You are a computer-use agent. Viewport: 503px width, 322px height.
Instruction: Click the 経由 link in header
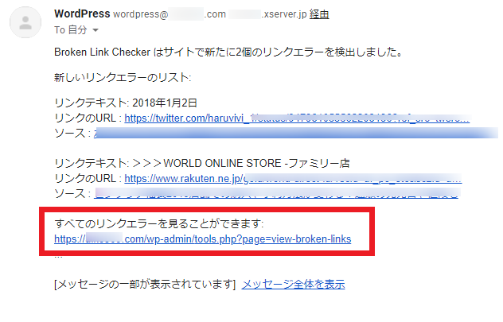[319, 14]
